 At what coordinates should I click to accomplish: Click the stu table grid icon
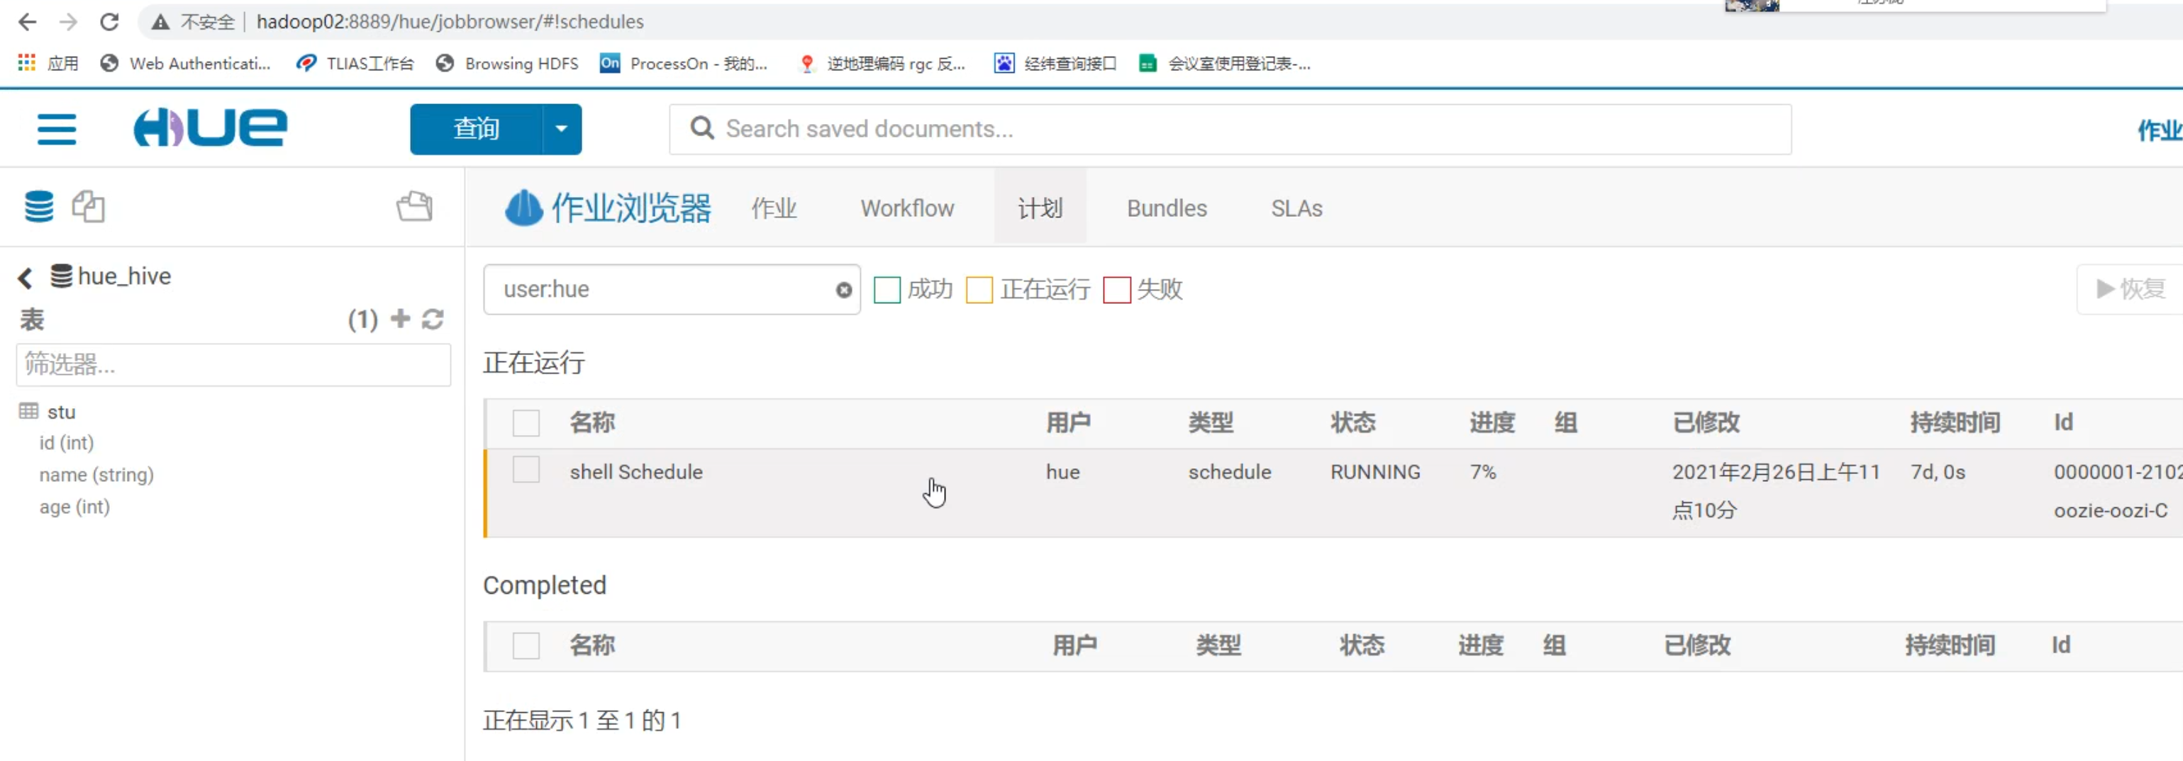point(28,410)
